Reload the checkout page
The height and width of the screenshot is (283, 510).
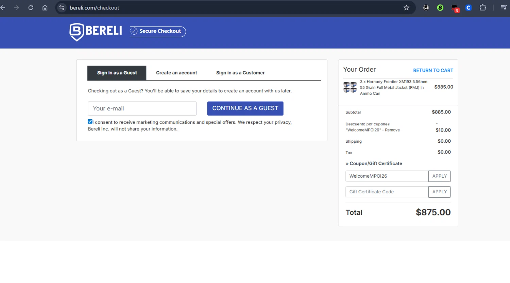31,7
